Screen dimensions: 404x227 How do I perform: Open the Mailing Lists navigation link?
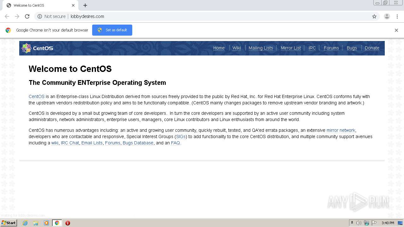[x=261, y=48]
